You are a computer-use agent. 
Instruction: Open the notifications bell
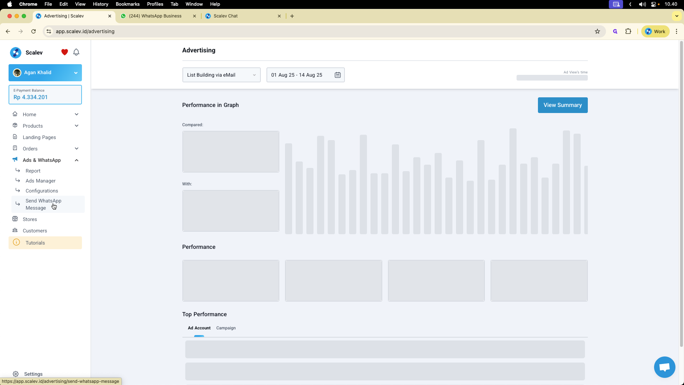point(76,52)
